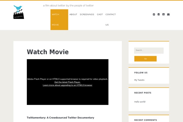The height and width of the screenshot is (122, 183).
Task: Click the email envelope icon in header
Action: (x=168, y=14)
